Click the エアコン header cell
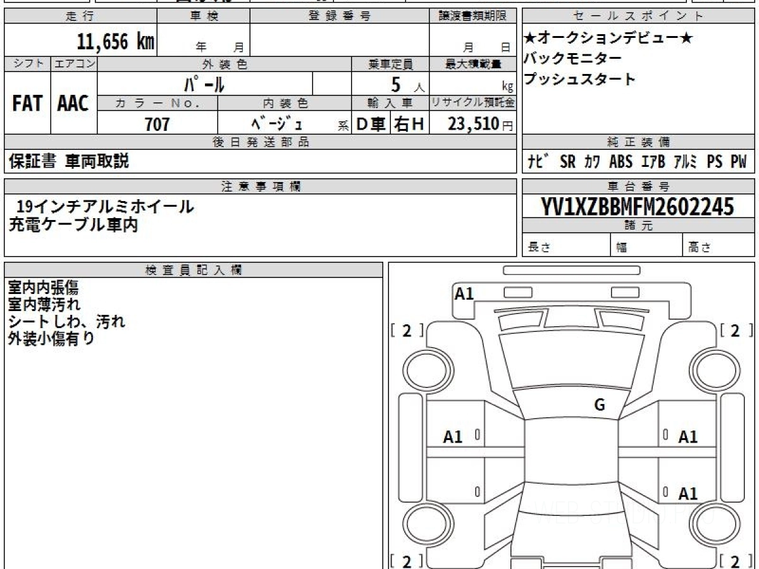This screenshot has width=759, height=569. pos(74,64)
